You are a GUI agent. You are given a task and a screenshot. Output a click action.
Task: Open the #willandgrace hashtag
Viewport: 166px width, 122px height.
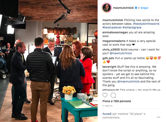click(x=132, y=27)
